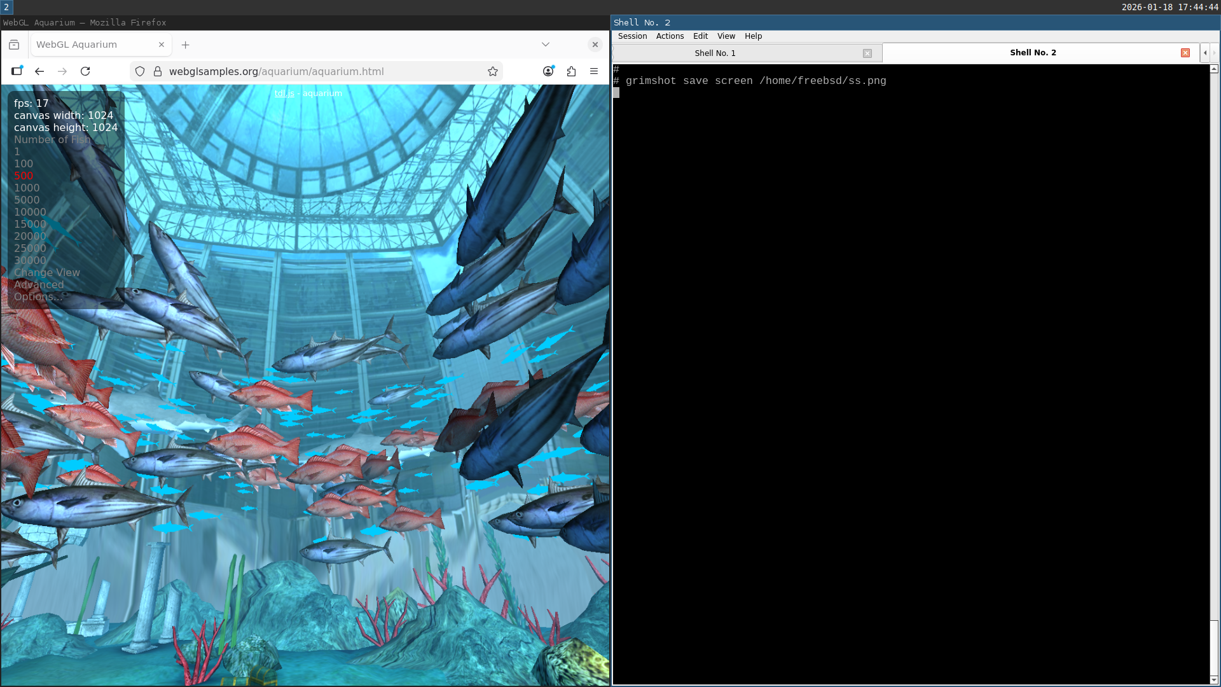Click the terminal vertical scrollbar down arrow
Viewport: 1221px width, 687px height.
click(x=1214, y=680)
